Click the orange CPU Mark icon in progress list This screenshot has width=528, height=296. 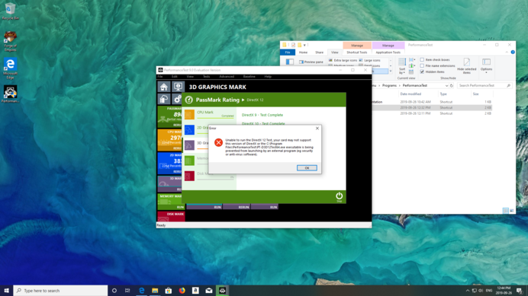pos(189,114)
